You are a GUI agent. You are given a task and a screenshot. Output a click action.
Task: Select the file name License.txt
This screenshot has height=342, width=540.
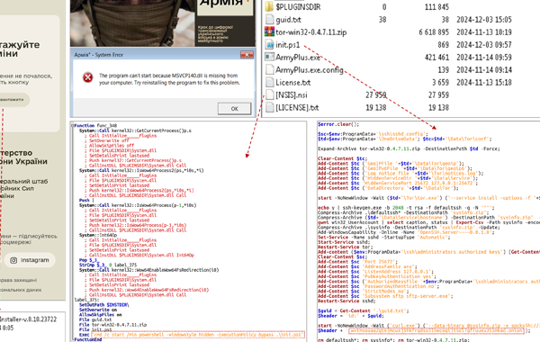[x=293, y=82]
